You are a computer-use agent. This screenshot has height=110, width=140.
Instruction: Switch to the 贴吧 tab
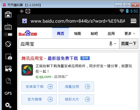pos(94,34)
